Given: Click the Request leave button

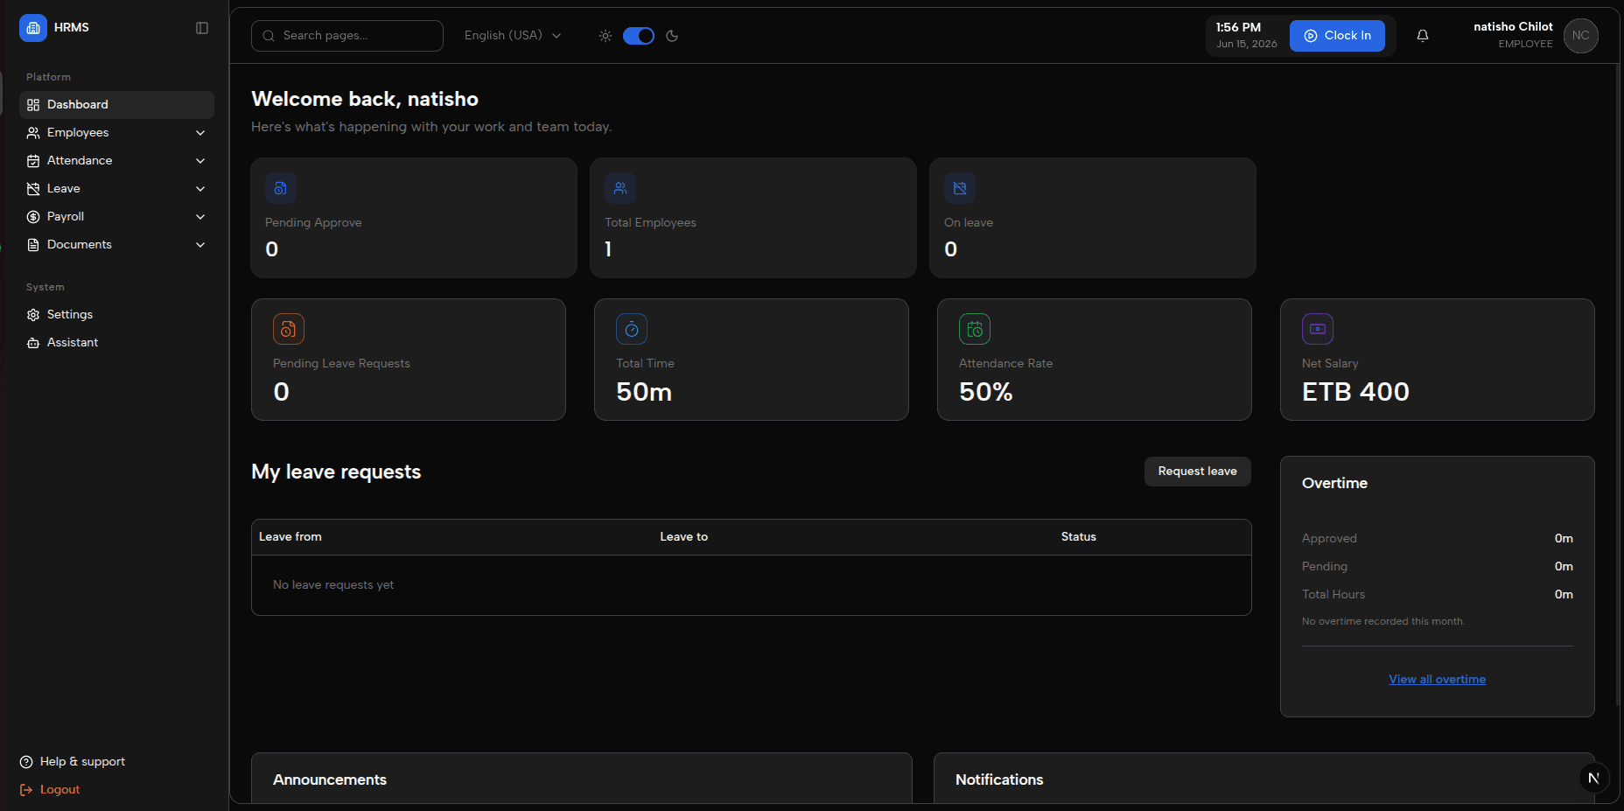Looking at the screenshot, I should point(1197,472).
